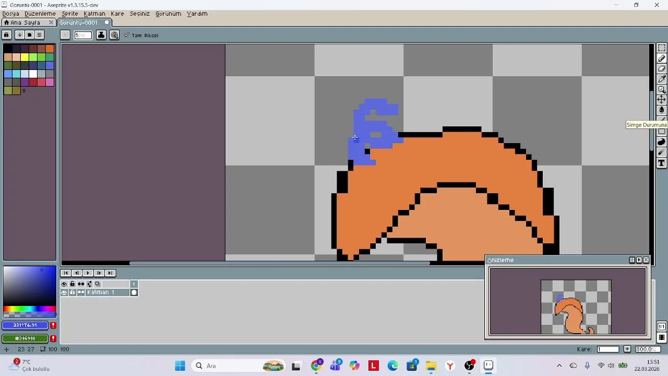668x376 pixels.
Task: Select frame 1 header in timeline
Action: point(134,284)
